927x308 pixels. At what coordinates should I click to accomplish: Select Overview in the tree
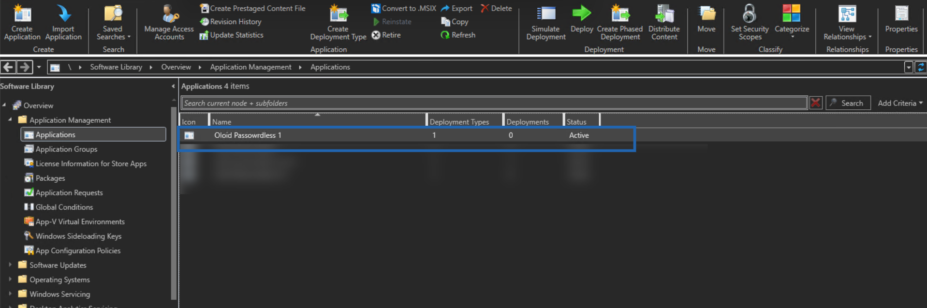[39, 105]
